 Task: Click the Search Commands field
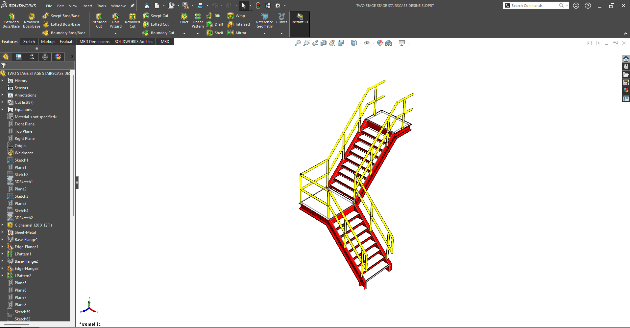tap(533, 6)
